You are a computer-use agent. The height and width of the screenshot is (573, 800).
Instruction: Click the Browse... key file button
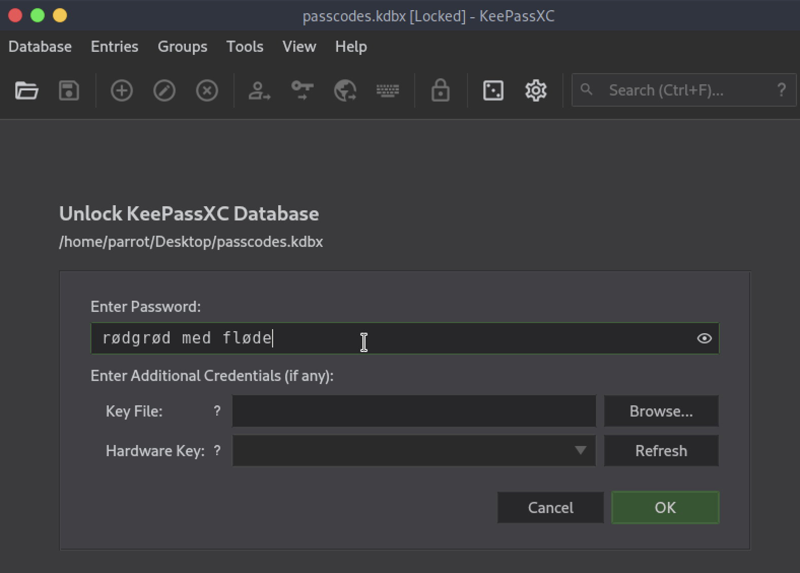click(661, 411)
